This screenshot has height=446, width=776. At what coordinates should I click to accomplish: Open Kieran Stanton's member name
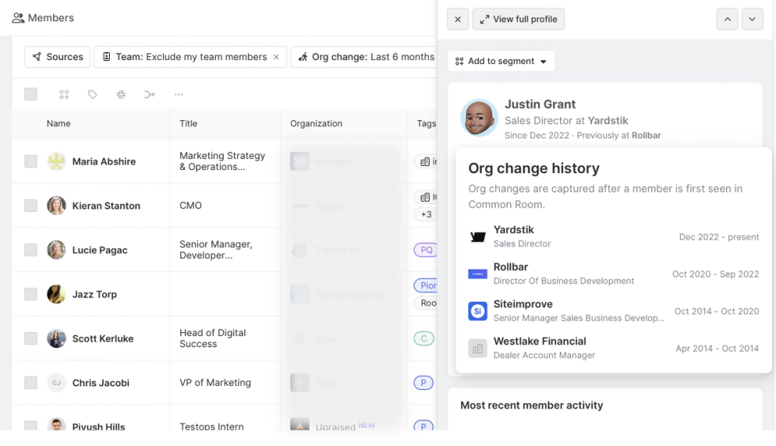point(107,206)
